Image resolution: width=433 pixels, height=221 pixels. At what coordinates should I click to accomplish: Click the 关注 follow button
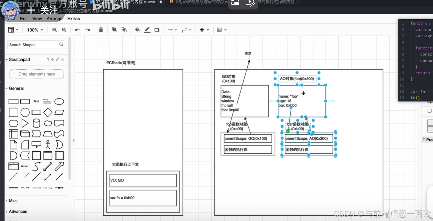coord(43,11)
